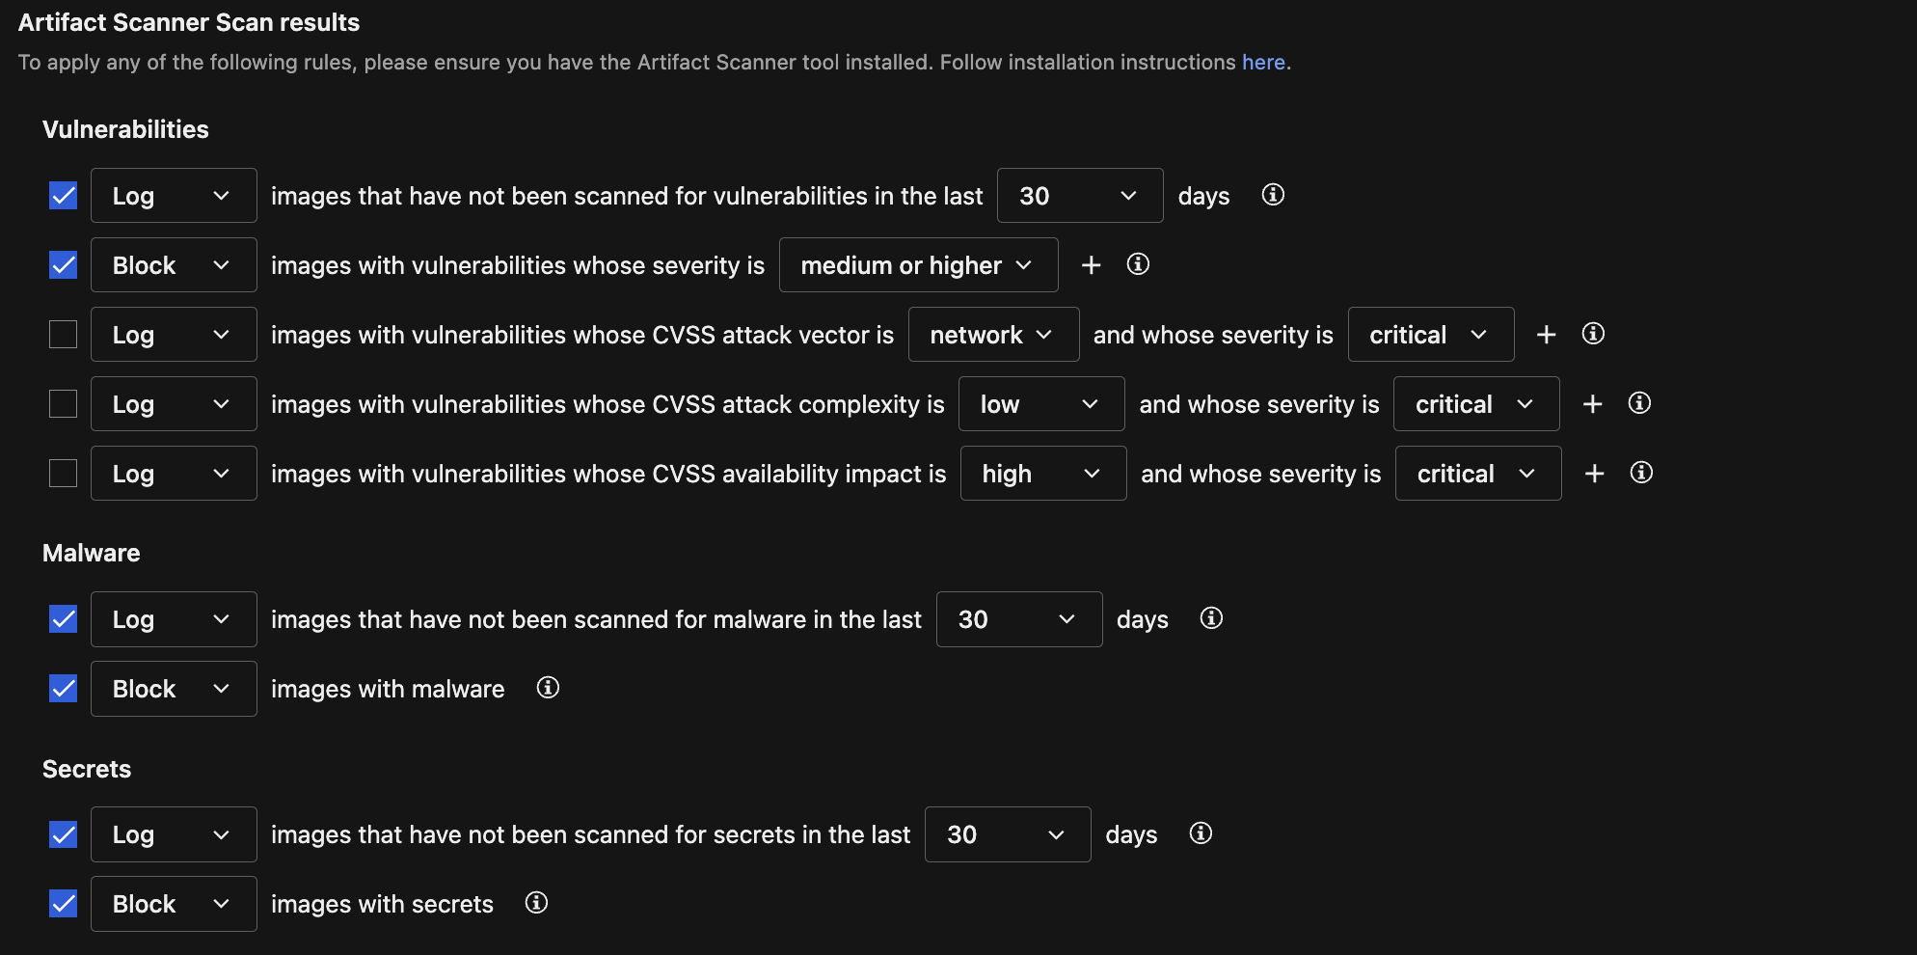Uncheck unscanned vulnerabilities rule checkbox

point(63,196)
